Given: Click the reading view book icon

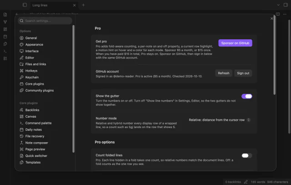Looking at the screenshot, I should pyautogui.click(x=278, y=14).
